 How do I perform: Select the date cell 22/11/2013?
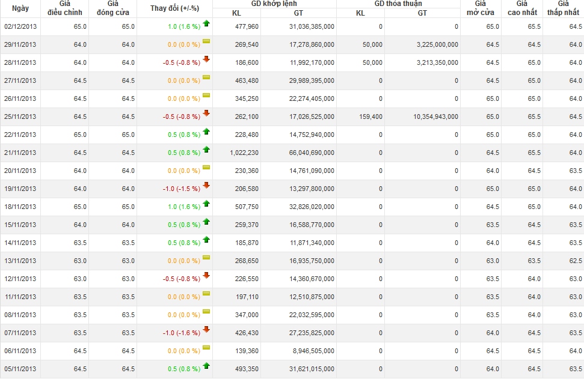pos(20,135)
